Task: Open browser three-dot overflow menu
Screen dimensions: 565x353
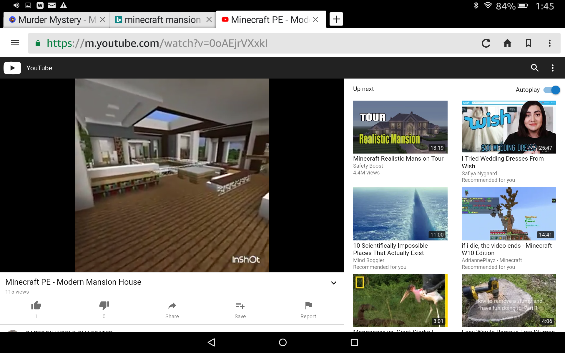Action: pos(549,43)
